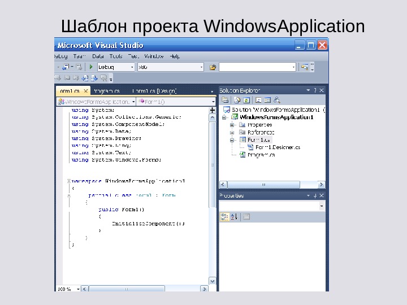This screenshot has height=305, width=407.
Task: Click the Property Pages icon in Properties
Action: click(246, 217)
